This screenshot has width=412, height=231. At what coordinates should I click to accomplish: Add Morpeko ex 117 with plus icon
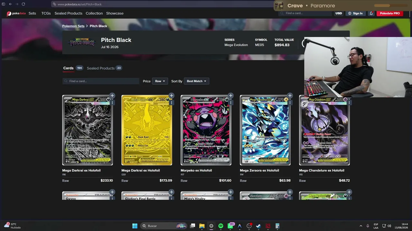tap(230, 96)
